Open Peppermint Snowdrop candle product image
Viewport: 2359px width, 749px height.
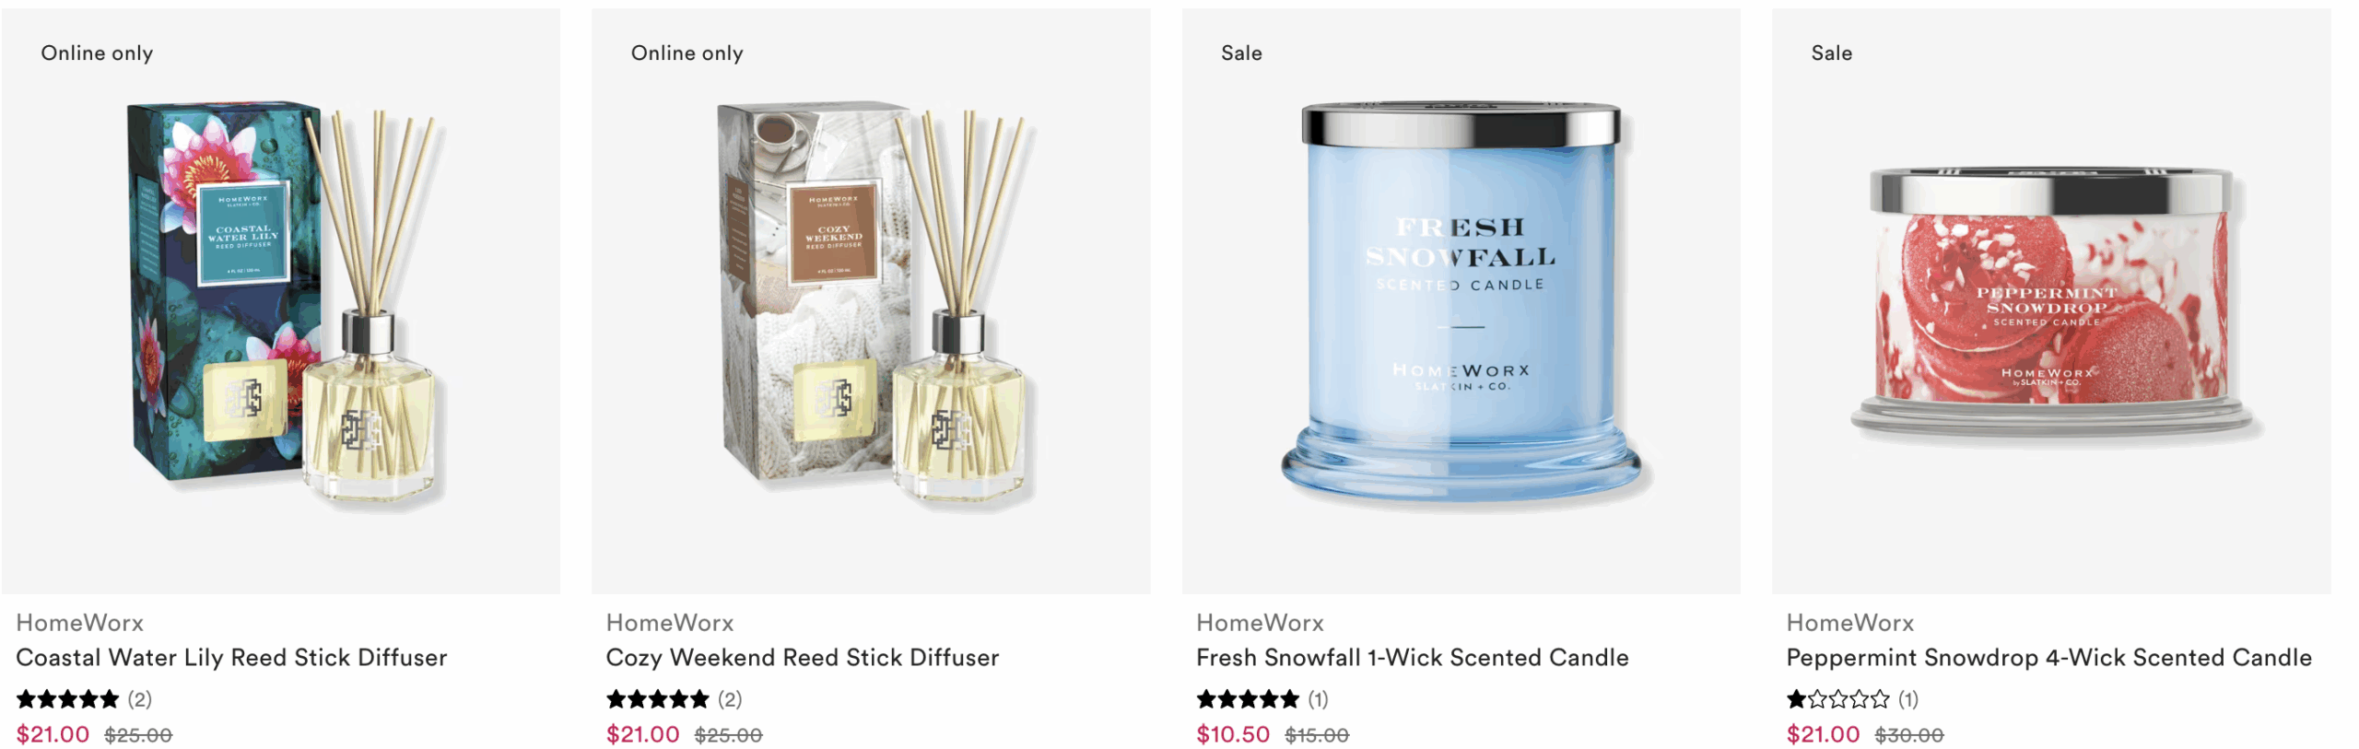pos(2049,300)
